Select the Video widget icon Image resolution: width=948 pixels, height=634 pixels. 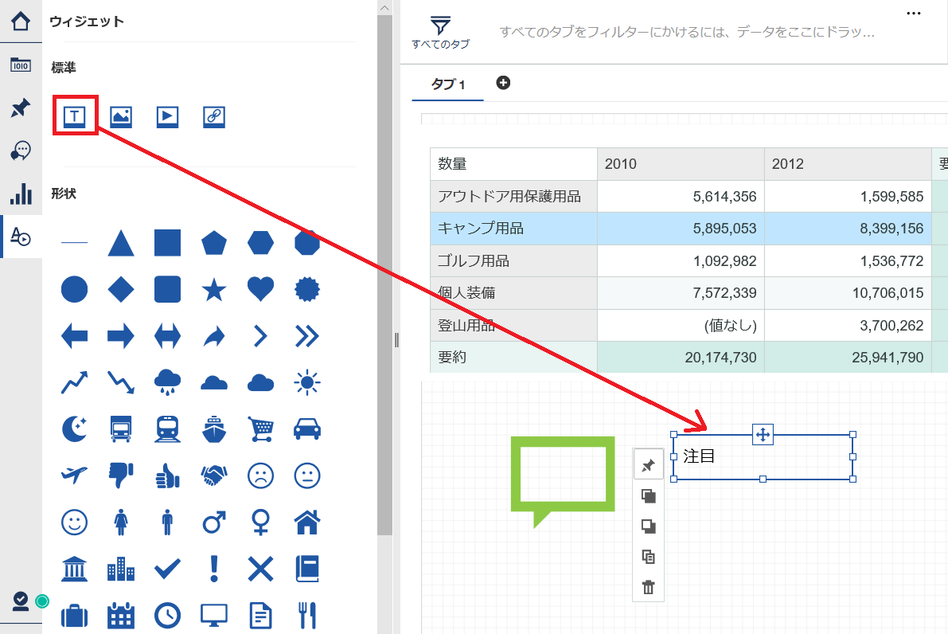167,115
